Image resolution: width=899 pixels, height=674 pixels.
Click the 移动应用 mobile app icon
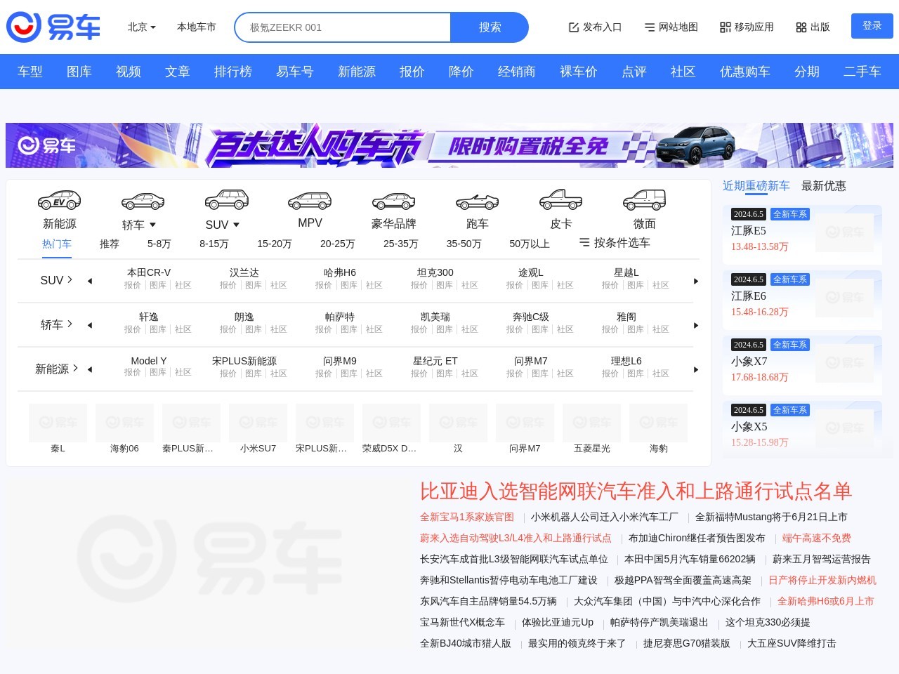(746, 27)
